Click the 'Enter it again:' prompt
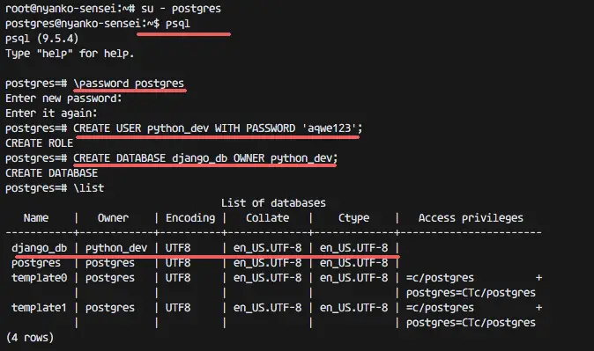Screen dimensions: 594x351 click(x=51, y=113)
